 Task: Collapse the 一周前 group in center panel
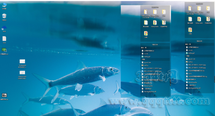tap(155, 59)
